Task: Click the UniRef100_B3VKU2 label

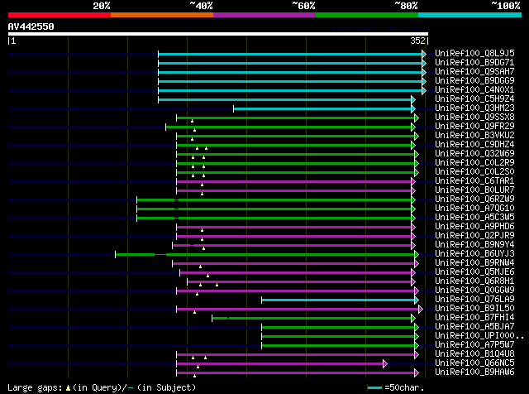Action: [x=474, y=136]
